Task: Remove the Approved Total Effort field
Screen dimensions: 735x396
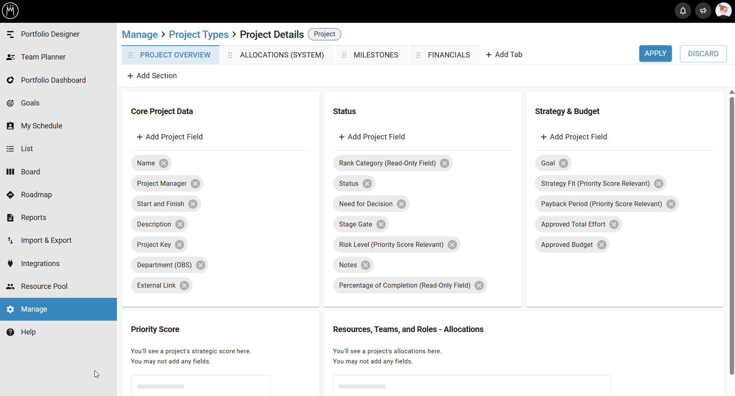Action: pos(614,224)
